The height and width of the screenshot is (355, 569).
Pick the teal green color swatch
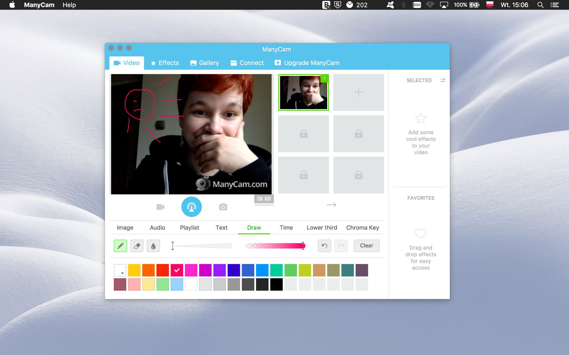pyautogui.click(x=277, y=270)
